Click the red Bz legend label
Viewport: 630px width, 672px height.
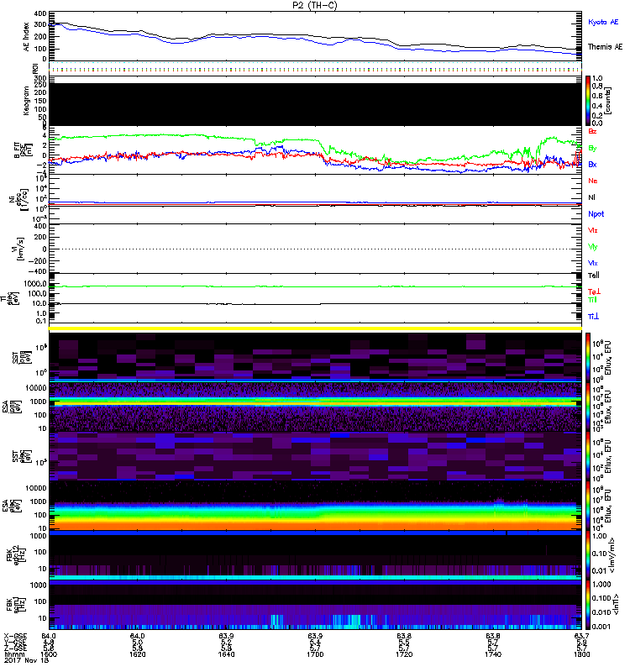pos(592,131)
